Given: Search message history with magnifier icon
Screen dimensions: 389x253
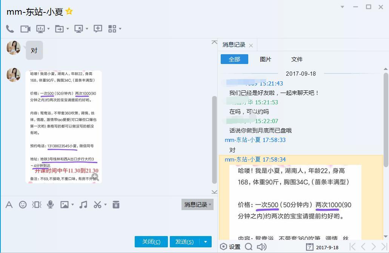Looking at the screenshot, I should coord(248,247).
